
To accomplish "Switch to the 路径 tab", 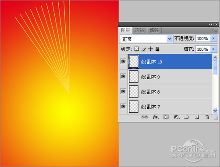I will coord(154,30).
